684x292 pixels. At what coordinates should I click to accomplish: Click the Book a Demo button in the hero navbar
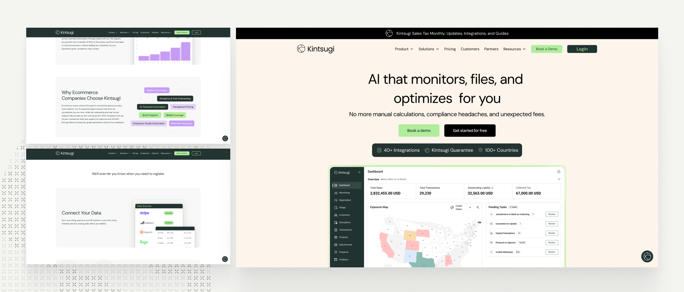click(546, 49)
